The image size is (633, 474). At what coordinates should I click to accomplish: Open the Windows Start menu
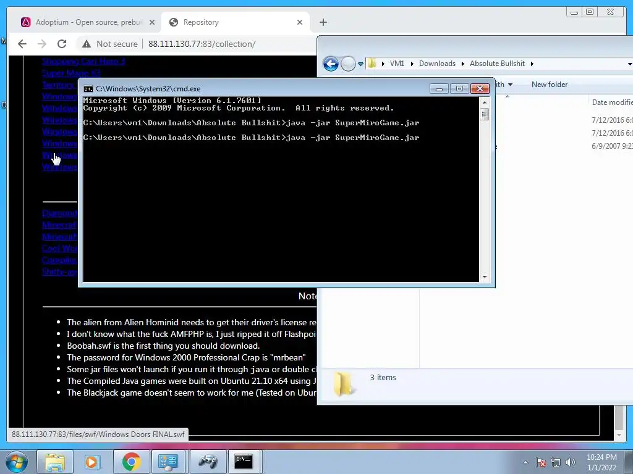[17, 462]
